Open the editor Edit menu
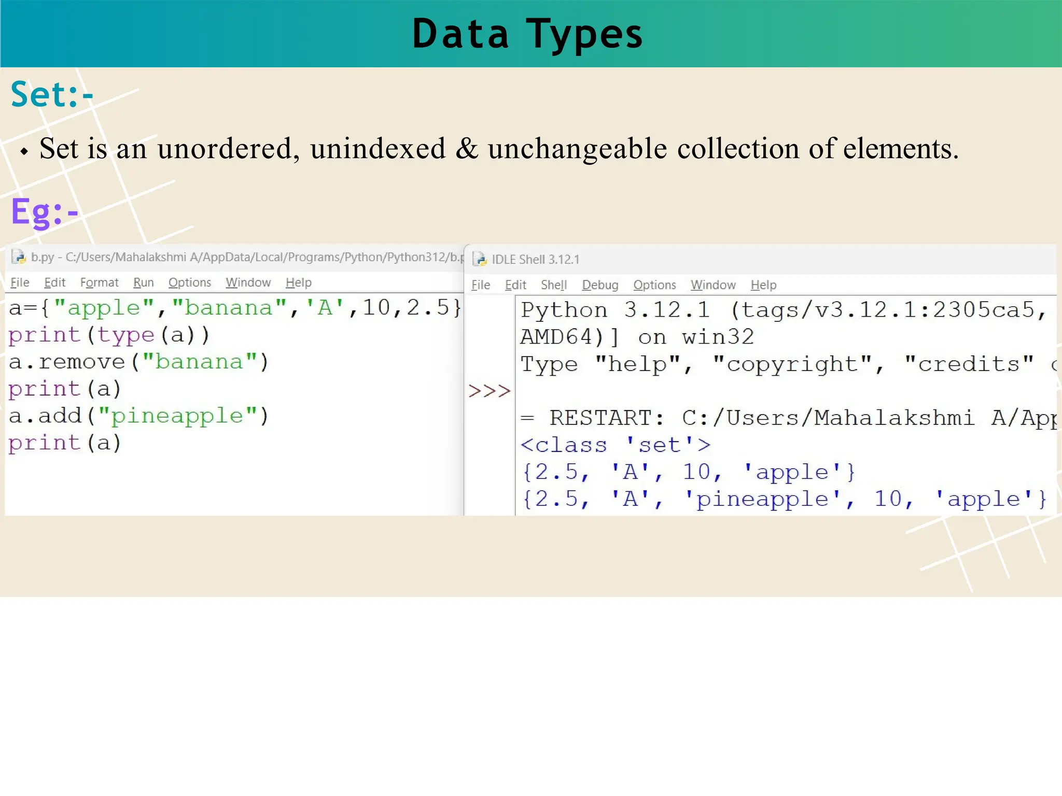 click(54, 282)
